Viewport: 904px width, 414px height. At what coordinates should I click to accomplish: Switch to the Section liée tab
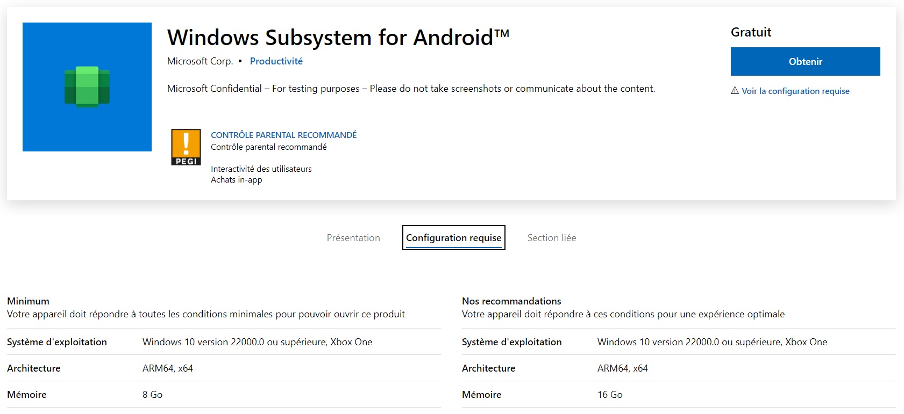552,238
